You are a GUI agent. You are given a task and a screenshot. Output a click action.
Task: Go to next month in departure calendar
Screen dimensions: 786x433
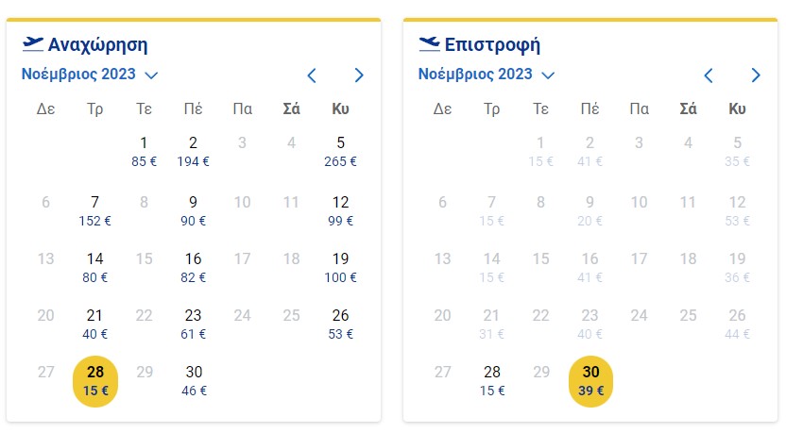point(359,75)
